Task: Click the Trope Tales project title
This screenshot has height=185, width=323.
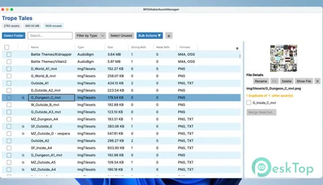Action: click(x=17, y=18)
